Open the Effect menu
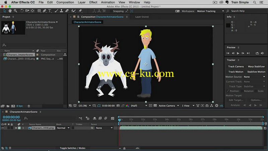 [93, 2]
